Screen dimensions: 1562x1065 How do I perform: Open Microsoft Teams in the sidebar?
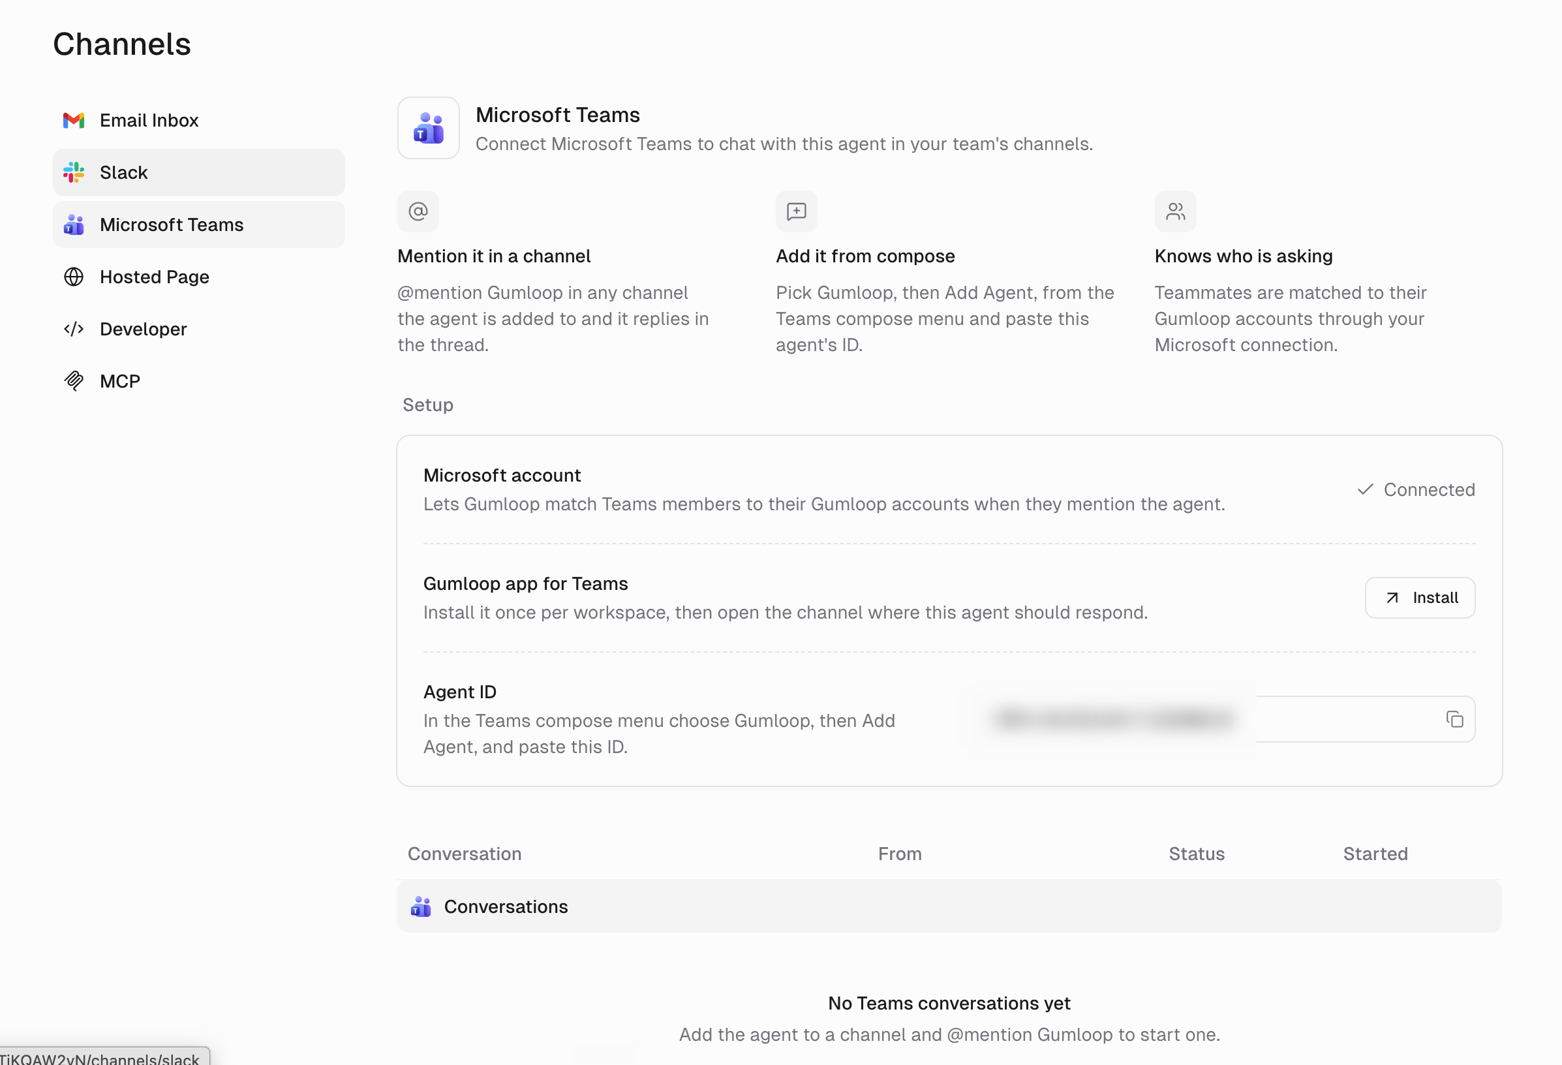pyautogui.click(x=198, y=224)
